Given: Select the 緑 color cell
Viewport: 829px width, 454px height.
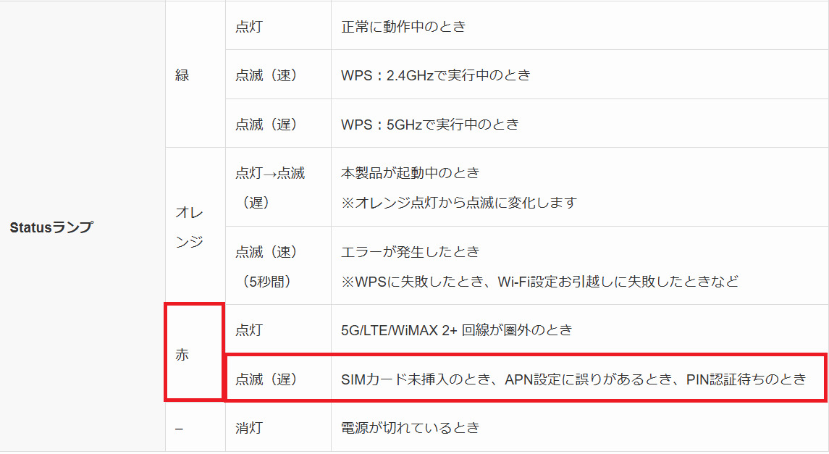Looking at the screenshot, I should coord(195,75).
